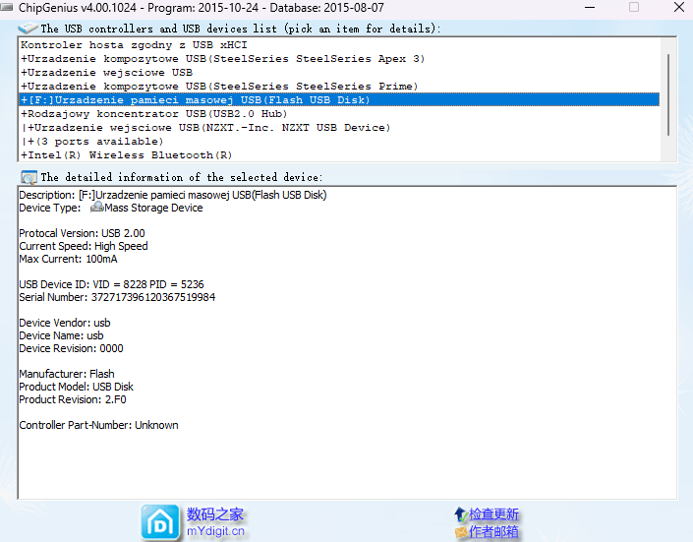Minimize the ChipGenius window
Image resolution: width=693 pixels, height=542 pixels.
(x=590, y=7)
